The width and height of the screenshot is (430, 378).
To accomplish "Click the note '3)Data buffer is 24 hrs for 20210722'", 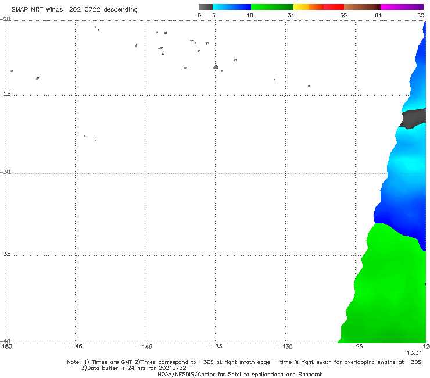I will click(x=134, y=368).
